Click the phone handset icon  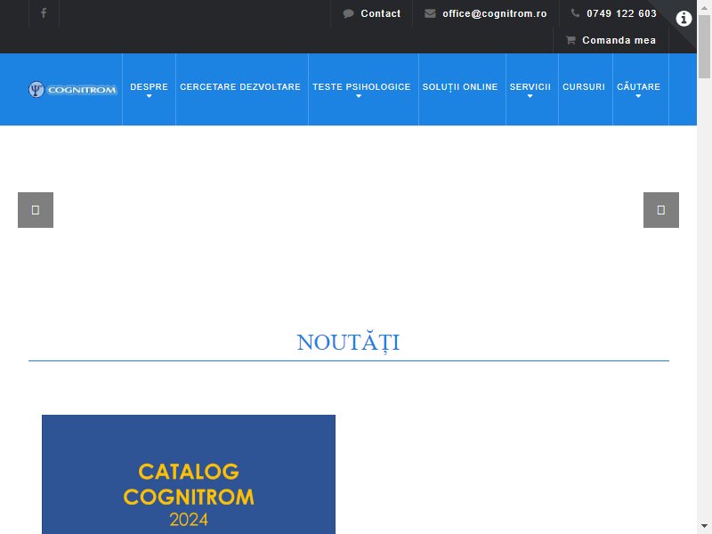pos(575,13)
